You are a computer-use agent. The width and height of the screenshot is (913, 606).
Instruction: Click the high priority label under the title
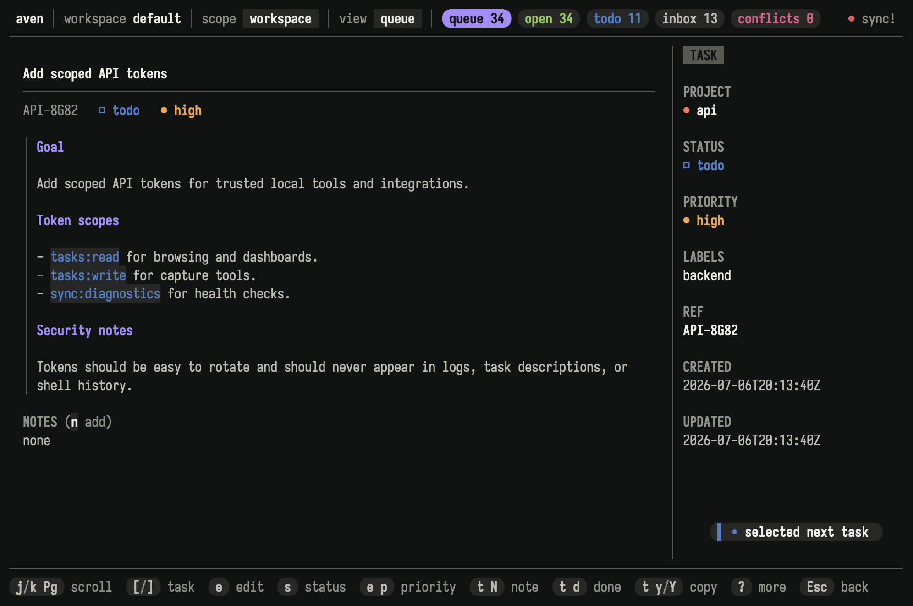point(188,110)
